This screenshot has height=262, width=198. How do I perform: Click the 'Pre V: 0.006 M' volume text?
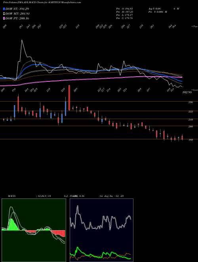coord(158,12)
